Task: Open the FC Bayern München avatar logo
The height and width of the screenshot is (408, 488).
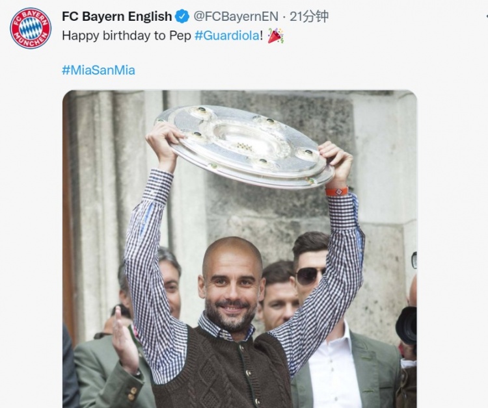Action: point(30,28)
